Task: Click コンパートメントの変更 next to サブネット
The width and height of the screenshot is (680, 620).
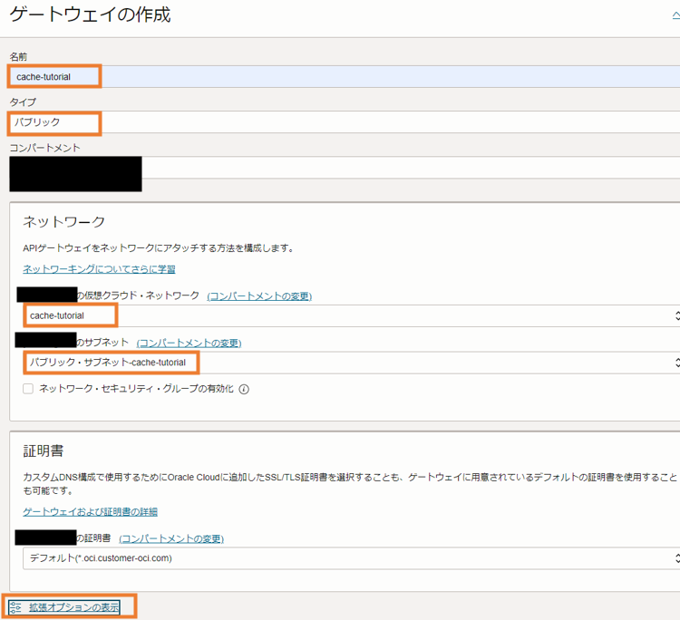Action: tap(189, 343)
